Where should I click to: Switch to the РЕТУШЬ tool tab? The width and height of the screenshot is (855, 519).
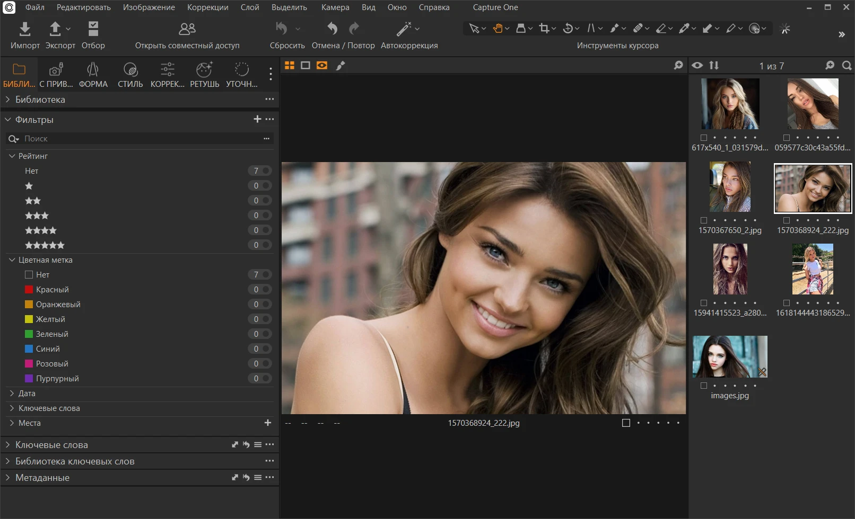coord(204,75)
